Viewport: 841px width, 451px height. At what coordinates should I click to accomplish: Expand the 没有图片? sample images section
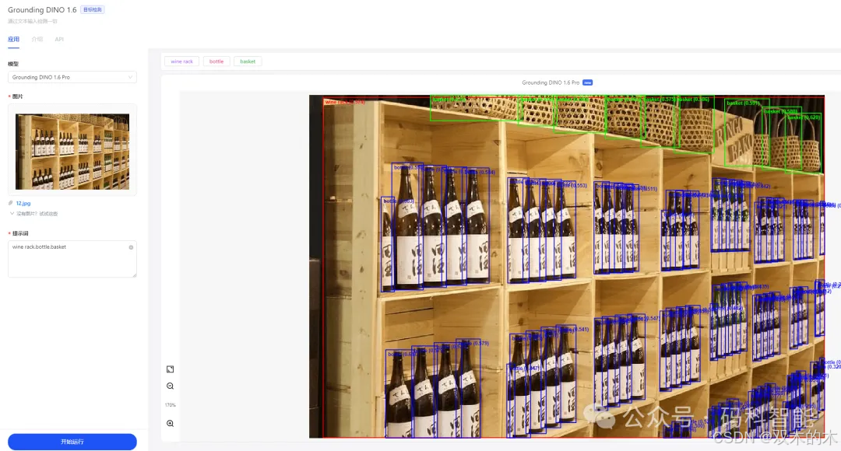pos(33,214)
